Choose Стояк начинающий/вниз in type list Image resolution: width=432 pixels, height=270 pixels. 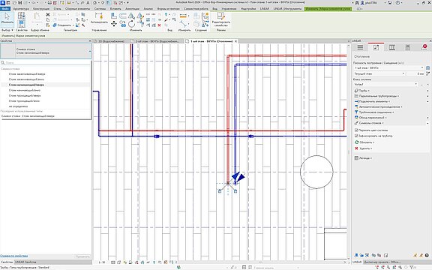[x=25, y=90]
